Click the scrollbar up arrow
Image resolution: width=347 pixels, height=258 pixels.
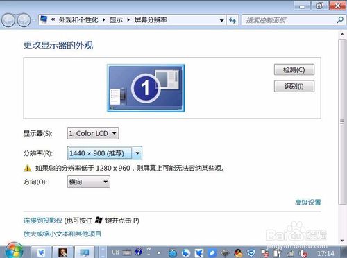[342, 35]
